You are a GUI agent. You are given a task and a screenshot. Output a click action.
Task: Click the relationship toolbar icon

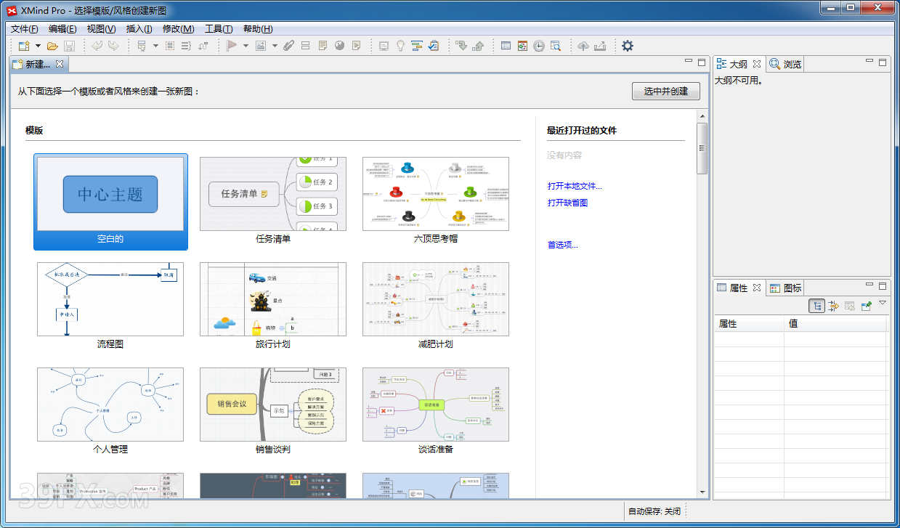pos(203,46)
